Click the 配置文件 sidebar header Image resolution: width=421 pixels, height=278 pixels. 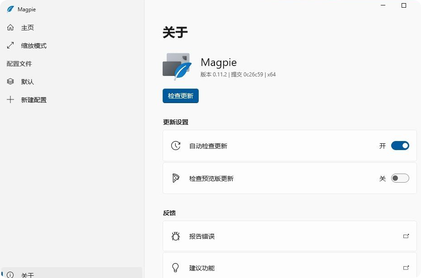(19, 64)
